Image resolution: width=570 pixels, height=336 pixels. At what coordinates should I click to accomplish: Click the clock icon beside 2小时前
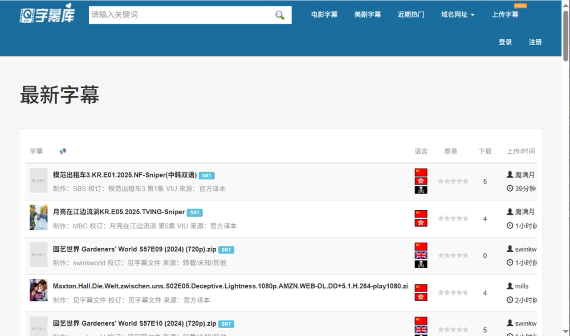point(510,300)
